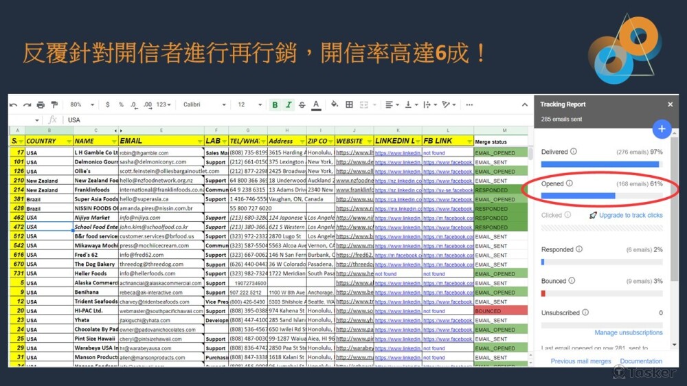Open the TEL/WHA column filter
The width and height of the screenshot is (687, 386).
click(x=263, y=141)
